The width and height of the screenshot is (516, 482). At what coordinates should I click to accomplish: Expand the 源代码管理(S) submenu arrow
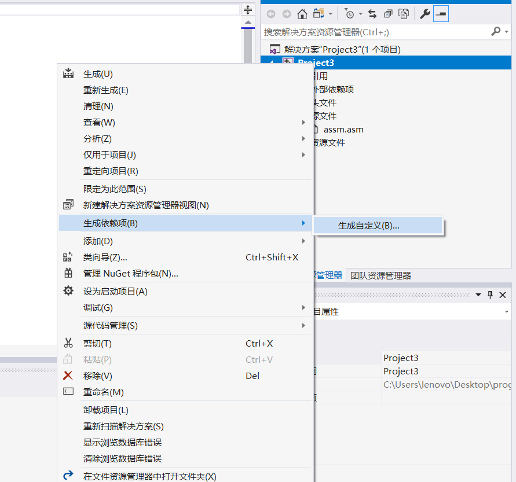(x=303, y=326)
